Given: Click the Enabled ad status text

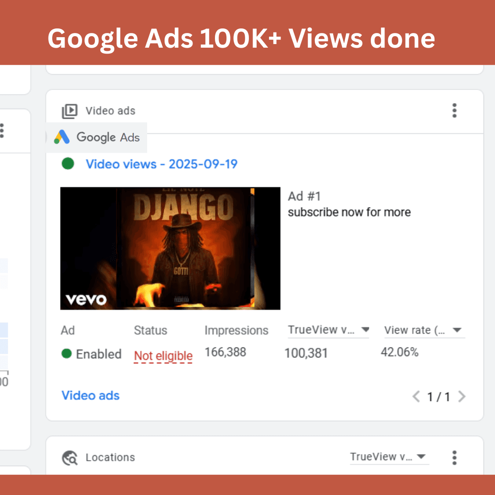Looking at the screenshot, I should [99, 354].
